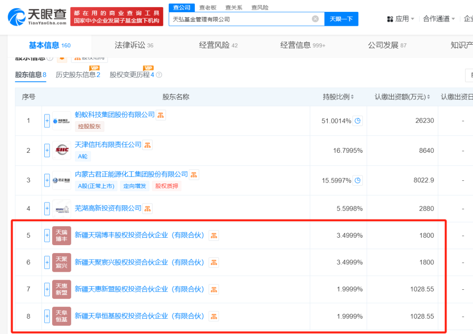Open 新疆天阜恒基股权投资合伙企业 link
The height and width of the screenshot is (334, 473).
[139, 316]
